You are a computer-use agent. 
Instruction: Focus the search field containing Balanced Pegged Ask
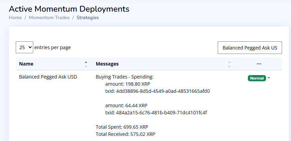tap(250, 48)
